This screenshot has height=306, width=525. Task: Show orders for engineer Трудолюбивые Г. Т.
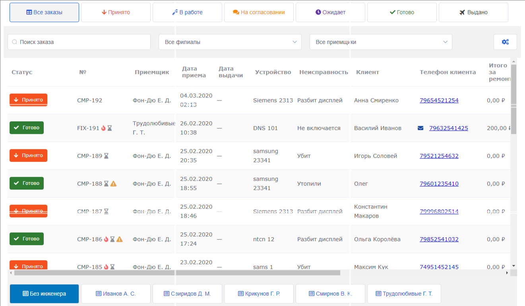(404, 294)
